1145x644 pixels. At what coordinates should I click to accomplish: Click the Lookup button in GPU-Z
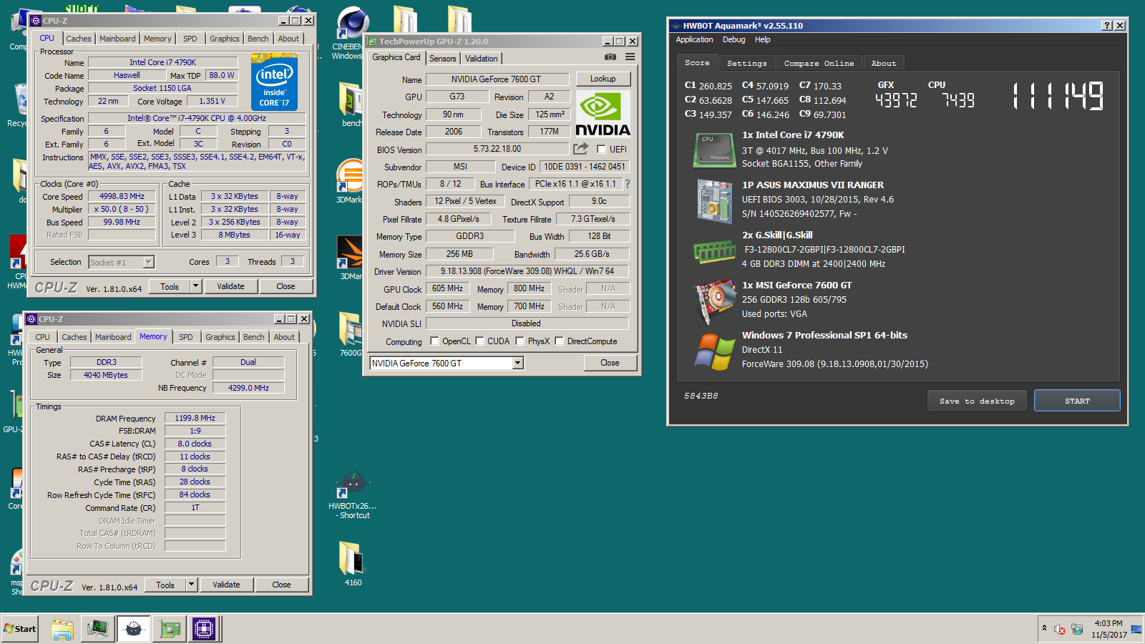pyautogui.click(x=603, y=79)
